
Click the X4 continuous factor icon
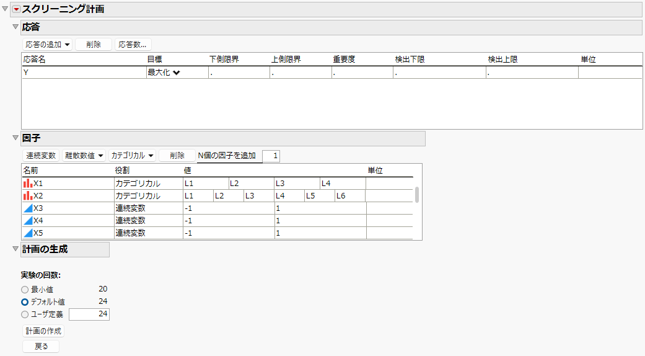[27, 221]
